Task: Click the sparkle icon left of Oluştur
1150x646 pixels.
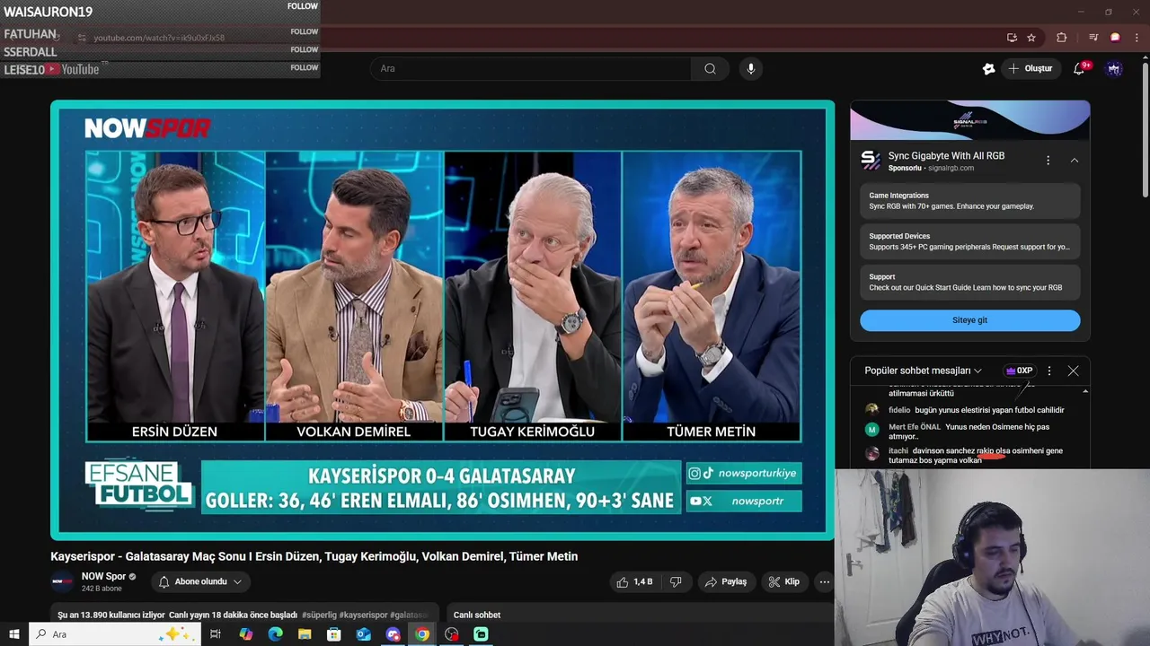Action: 989,68
